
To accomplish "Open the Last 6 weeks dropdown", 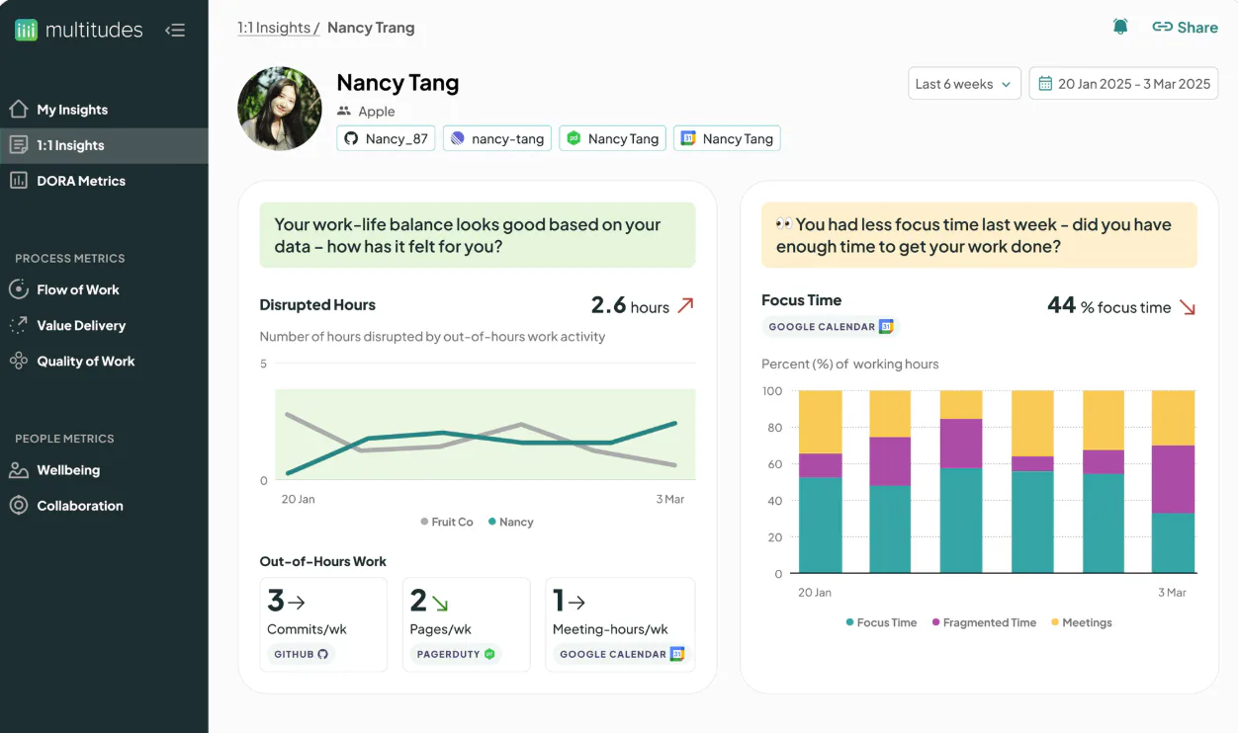I will coord(964,84).
